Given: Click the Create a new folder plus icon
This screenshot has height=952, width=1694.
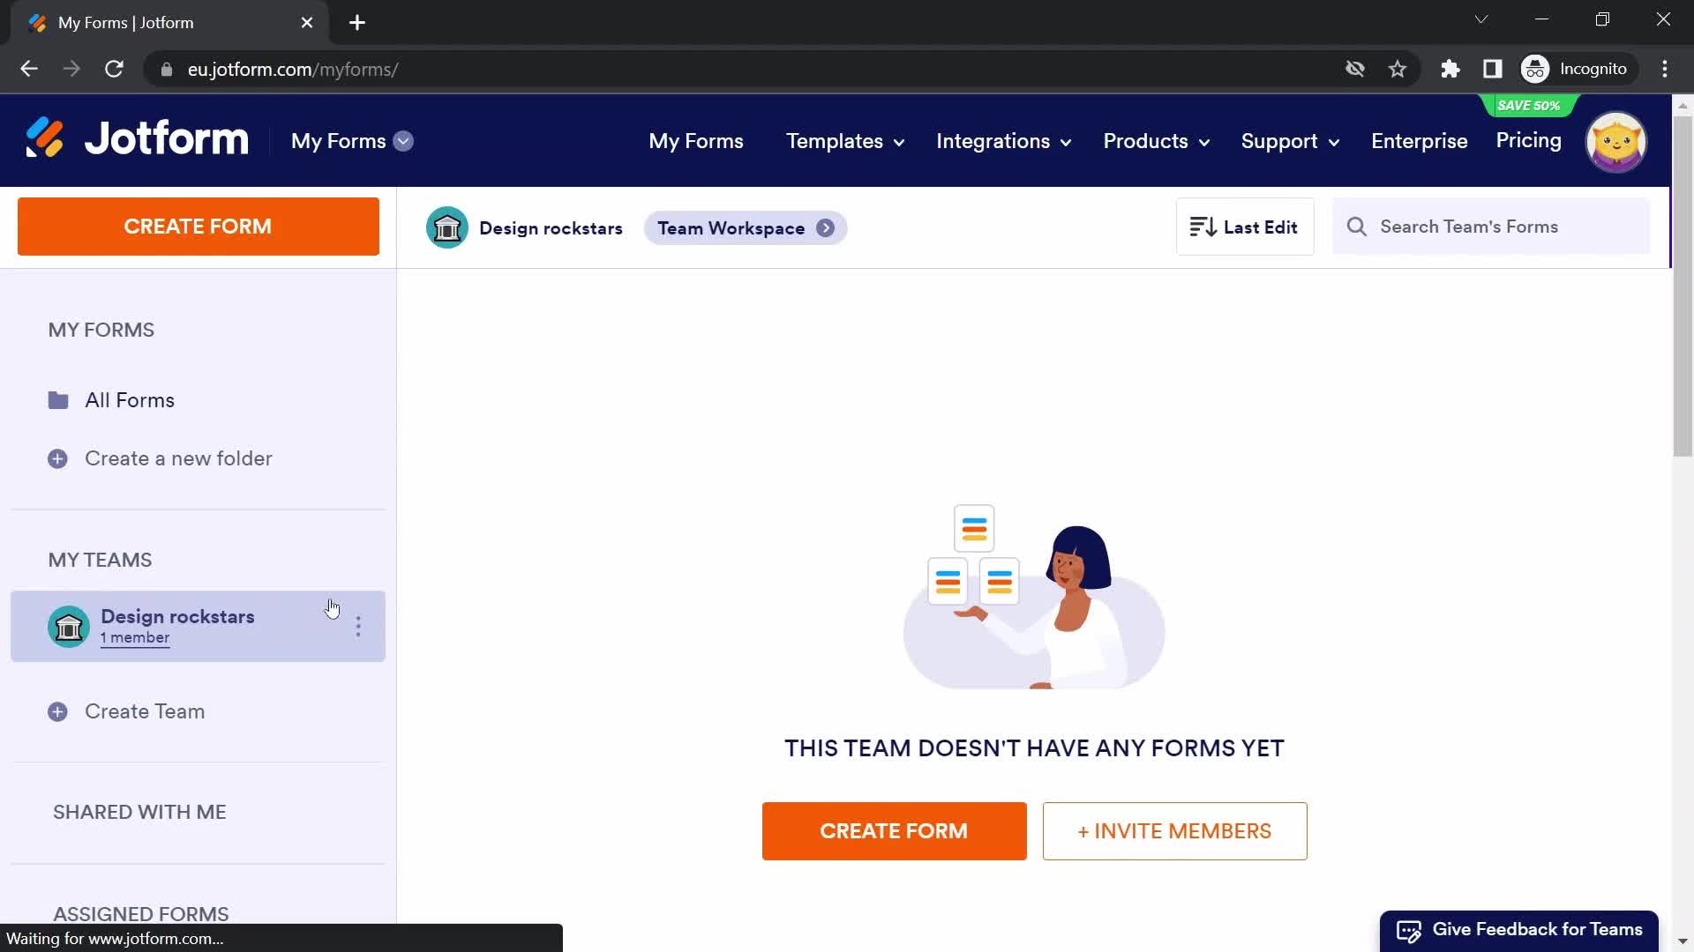Looking at the screenshot, I should [57, 458].
